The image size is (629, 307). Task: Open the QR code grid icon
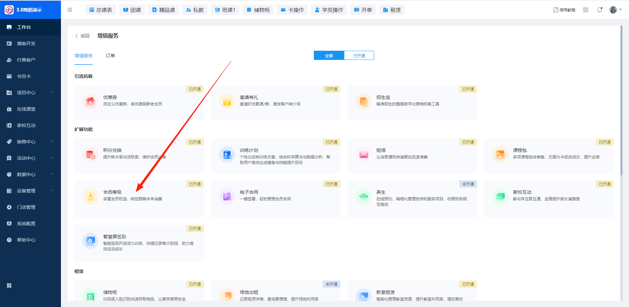tap(586, 10)
